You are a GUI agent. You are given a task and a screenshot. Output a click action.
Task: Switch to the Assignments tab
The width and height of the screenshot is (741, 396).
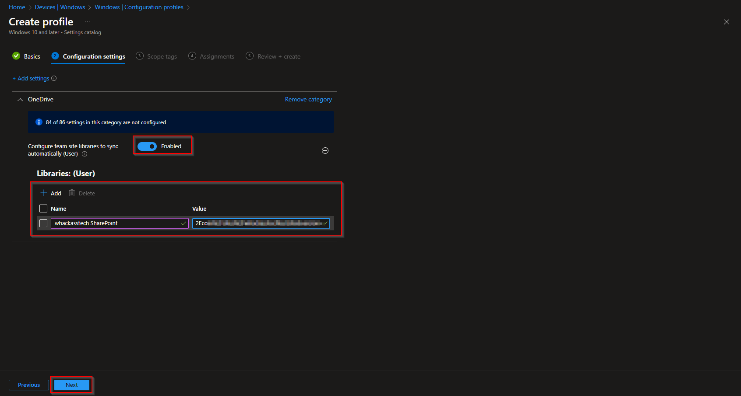pyautogui.click(x=216, y=56)
